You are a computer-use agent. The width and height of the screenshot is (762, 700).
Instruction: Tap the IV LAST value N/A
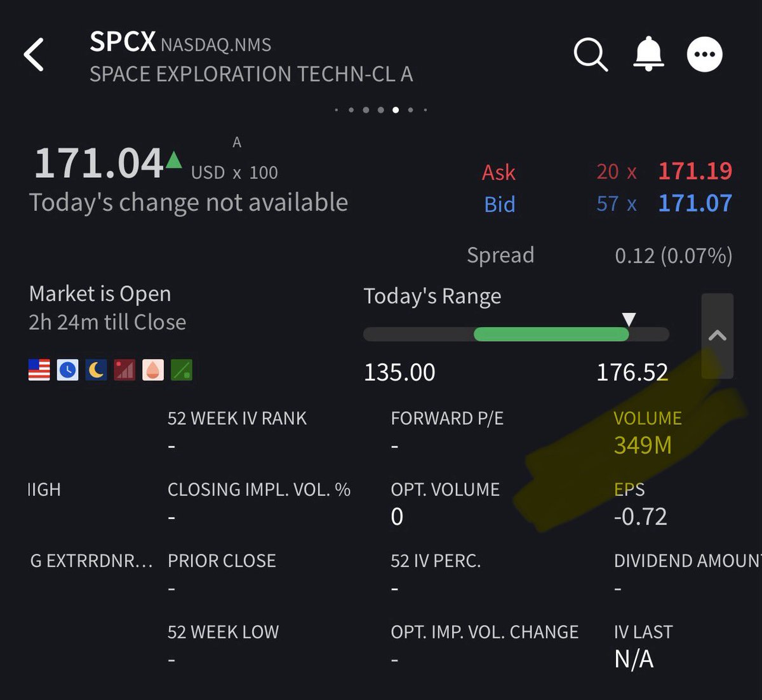[x=634, y=659]
